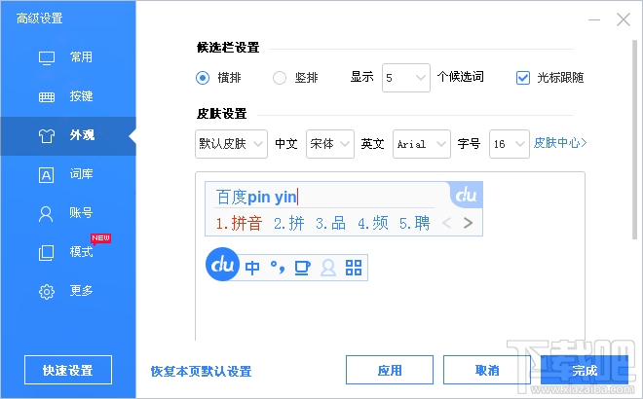Click the du logo in candidate preview corner

coord(467,195)
